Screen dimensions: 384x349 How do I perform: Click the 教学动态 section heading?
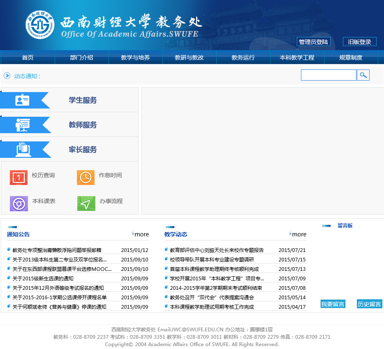pos(176,234)
